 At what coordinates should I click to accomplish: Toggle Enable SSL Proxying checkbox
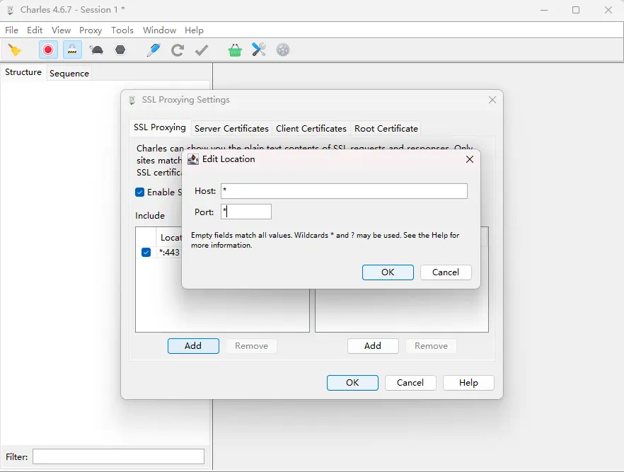tap(139, 192)
